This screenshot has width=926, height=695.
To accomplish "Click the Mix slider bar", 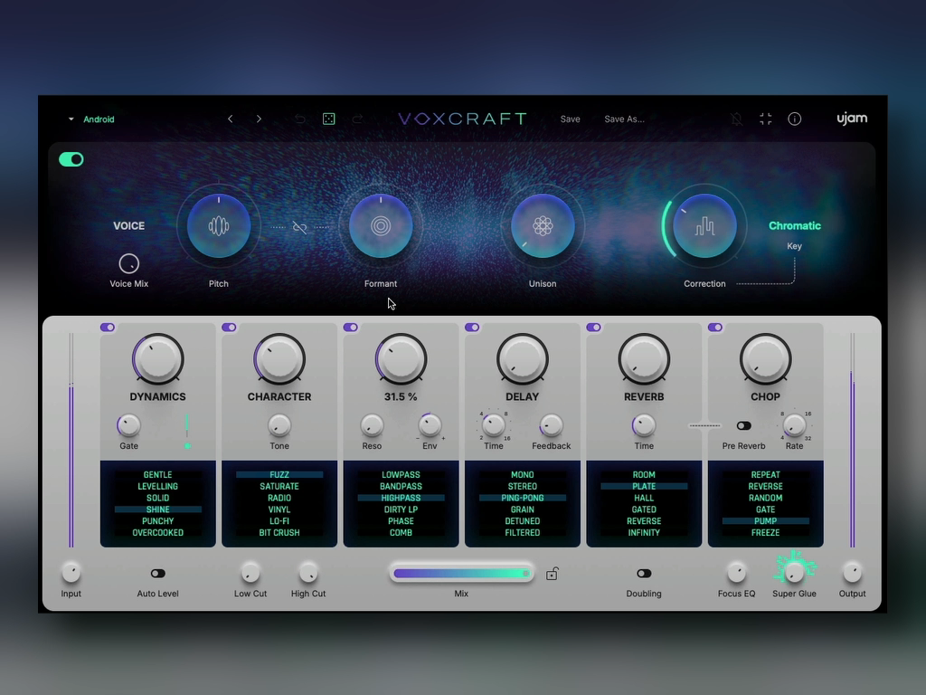I will [461, 573].
